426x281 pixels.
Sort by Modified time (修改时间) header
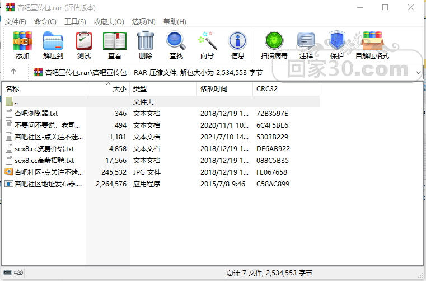224,89
